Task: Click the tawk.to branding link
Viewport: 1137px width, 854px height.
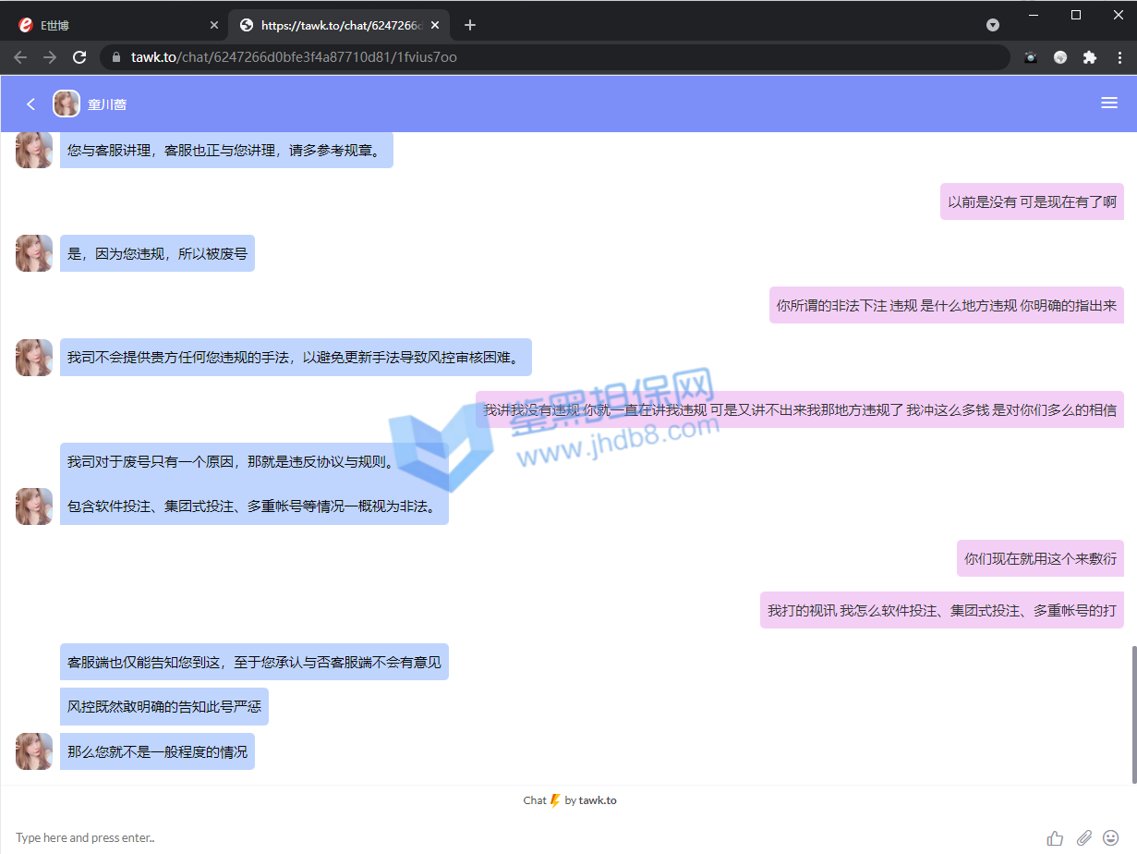Action: coord(597,800)
